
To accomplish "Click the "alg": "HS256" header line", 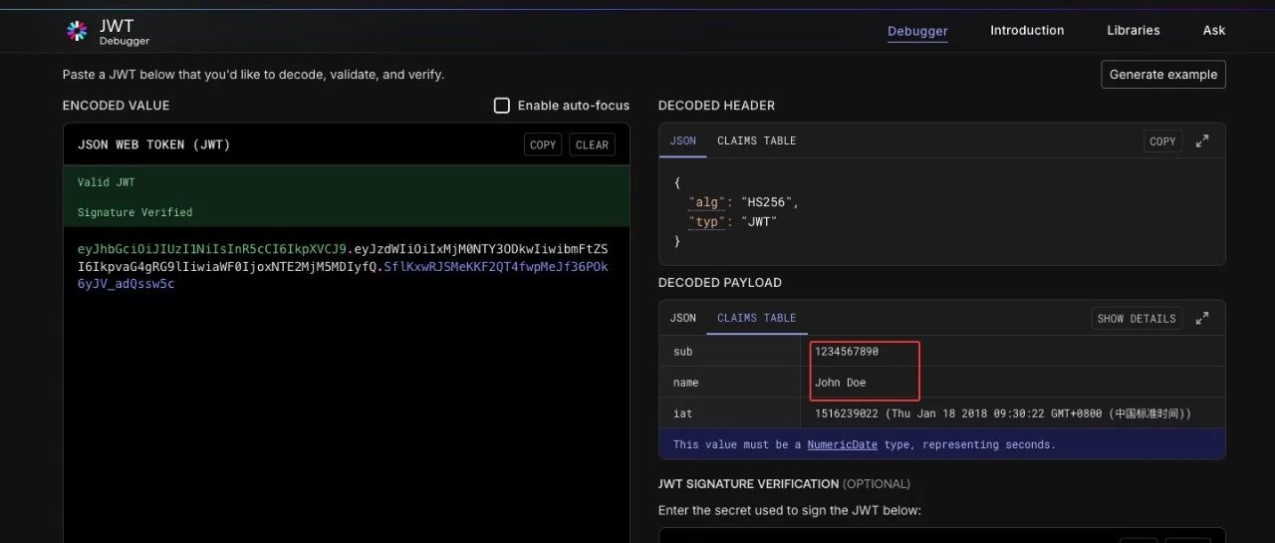I will [x=743, y=202].
